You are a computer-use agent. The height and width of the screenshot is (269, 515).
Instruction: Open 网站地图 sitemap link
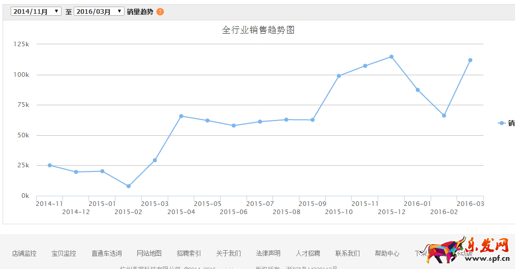pos(149,253)
